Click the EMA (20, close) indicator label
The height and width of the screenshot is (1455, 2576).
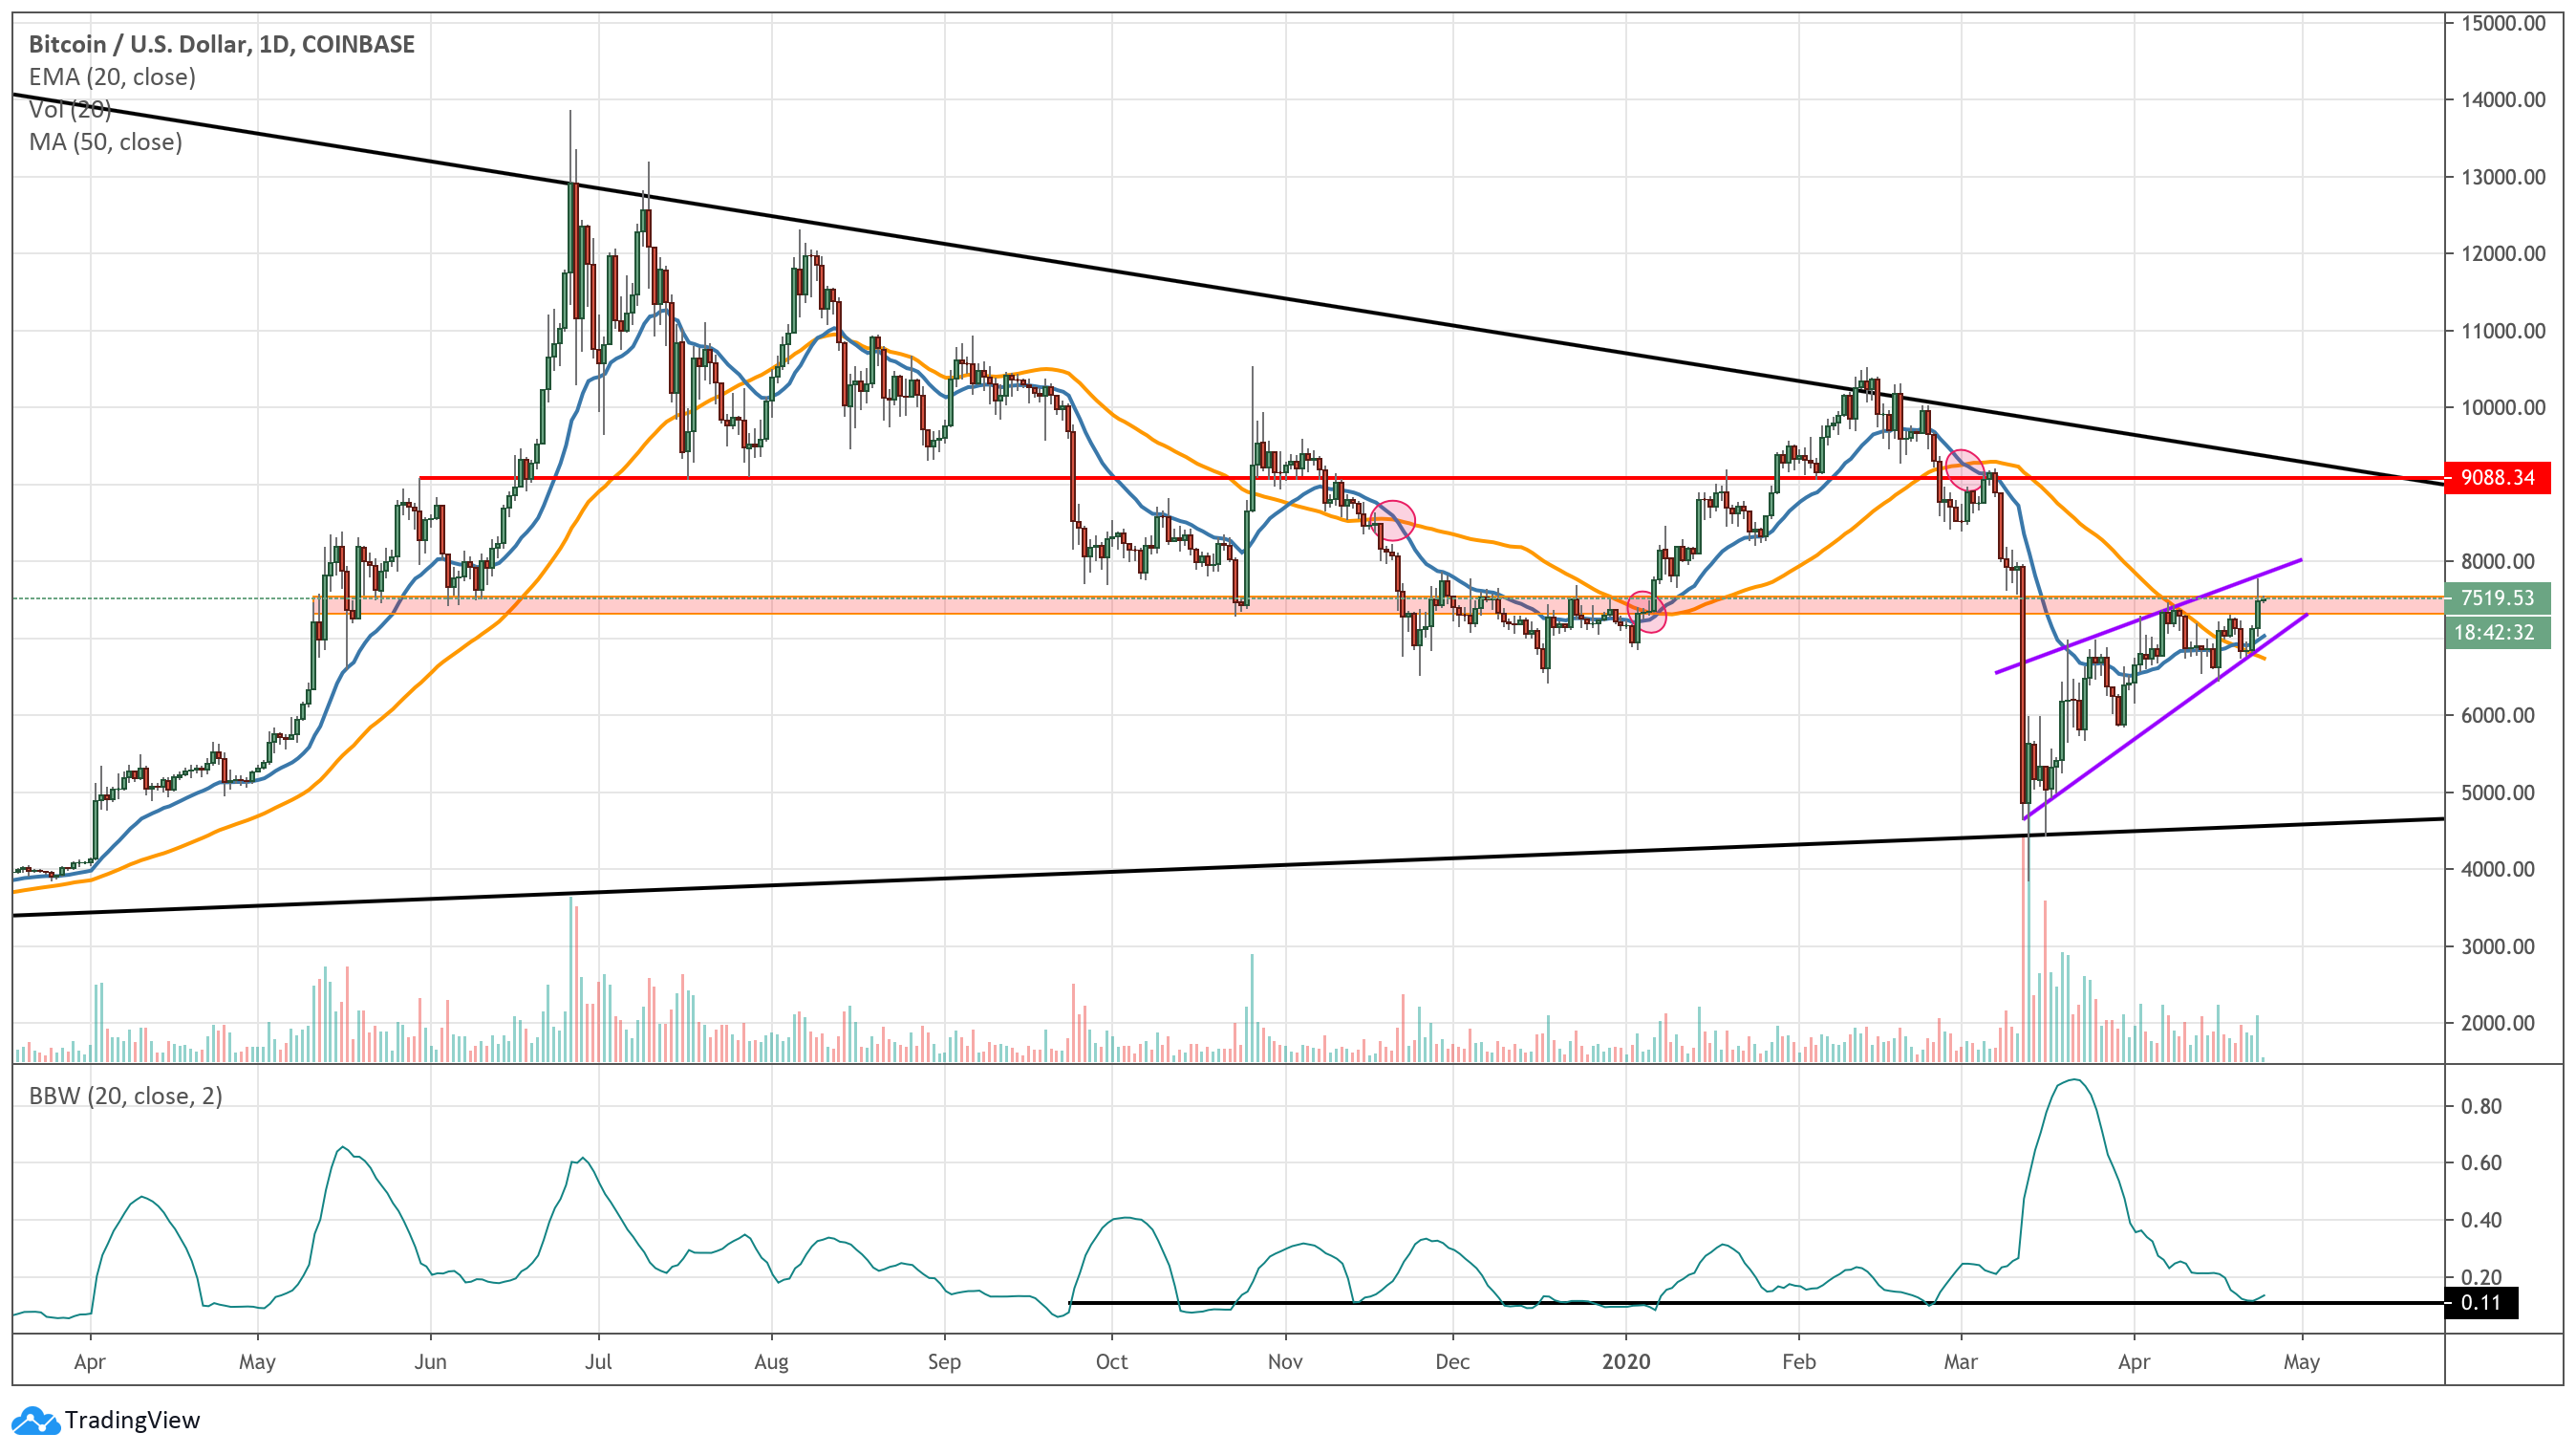[112, 77]
